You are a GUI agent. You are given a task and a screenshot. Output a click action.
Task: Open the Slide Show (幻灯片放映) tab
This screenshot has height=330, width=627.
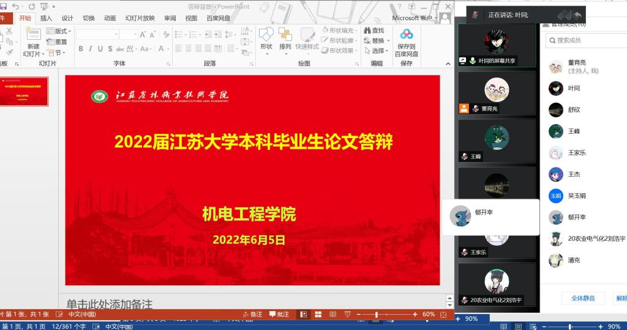tap(140, 18)
